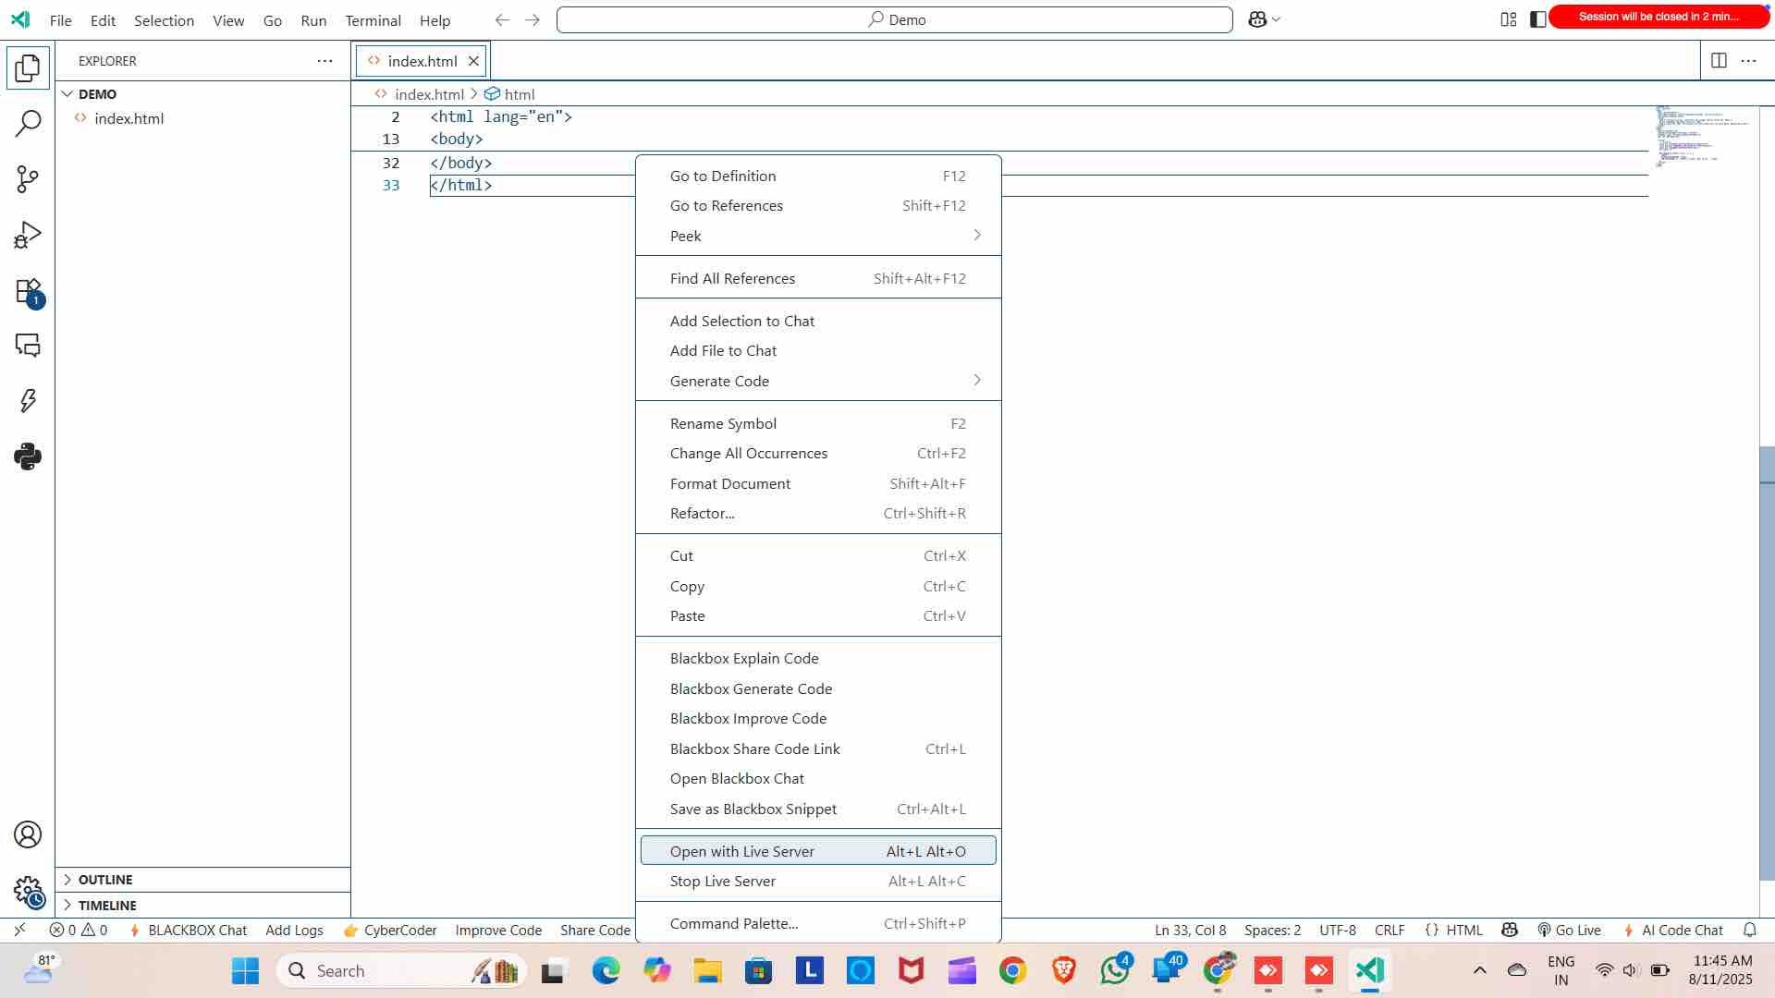Screen dimensions: 1775x998
Task: Open the Run and Debug view
Action: click(28, 234)
